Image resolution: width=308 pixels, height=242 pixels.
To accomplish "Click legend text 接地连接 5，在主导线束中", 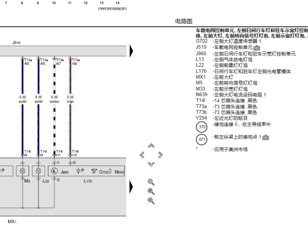I will (x=242, y=124).
